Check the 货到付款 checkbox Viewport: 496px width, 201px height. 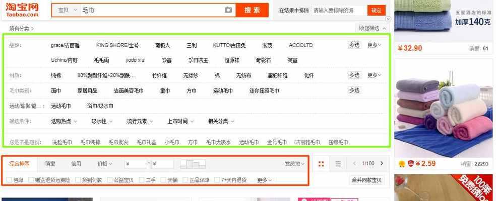click(x=78, y=180)
